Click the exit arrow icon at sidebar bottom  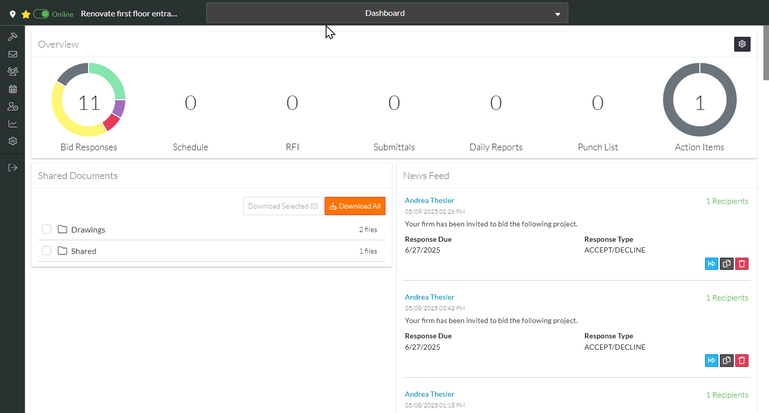pos(13,168)
